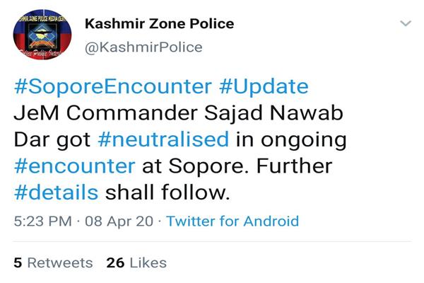Open the 5:23 PM timestamp
Image resolution: width=424 pixels, height=283 pixels.
[x=42, y=221]
